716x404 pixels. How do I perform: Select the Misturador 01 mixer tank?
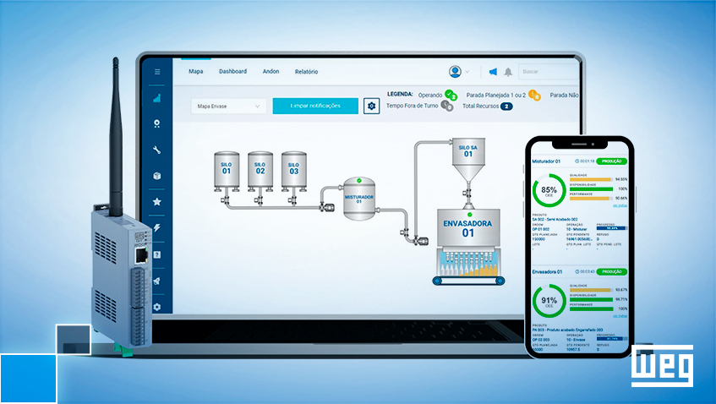pos(359,199)
